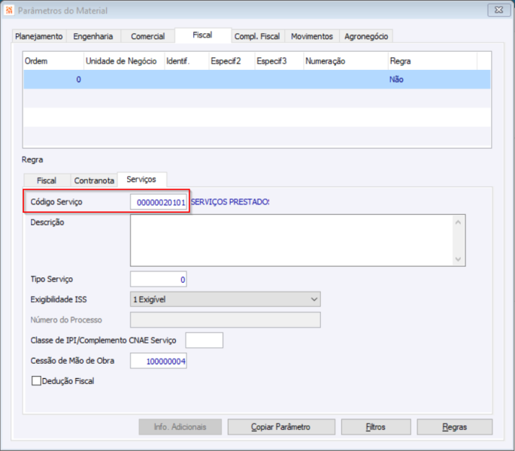
Task: Switch to the Engenharia tab
Action: (93, 36)
